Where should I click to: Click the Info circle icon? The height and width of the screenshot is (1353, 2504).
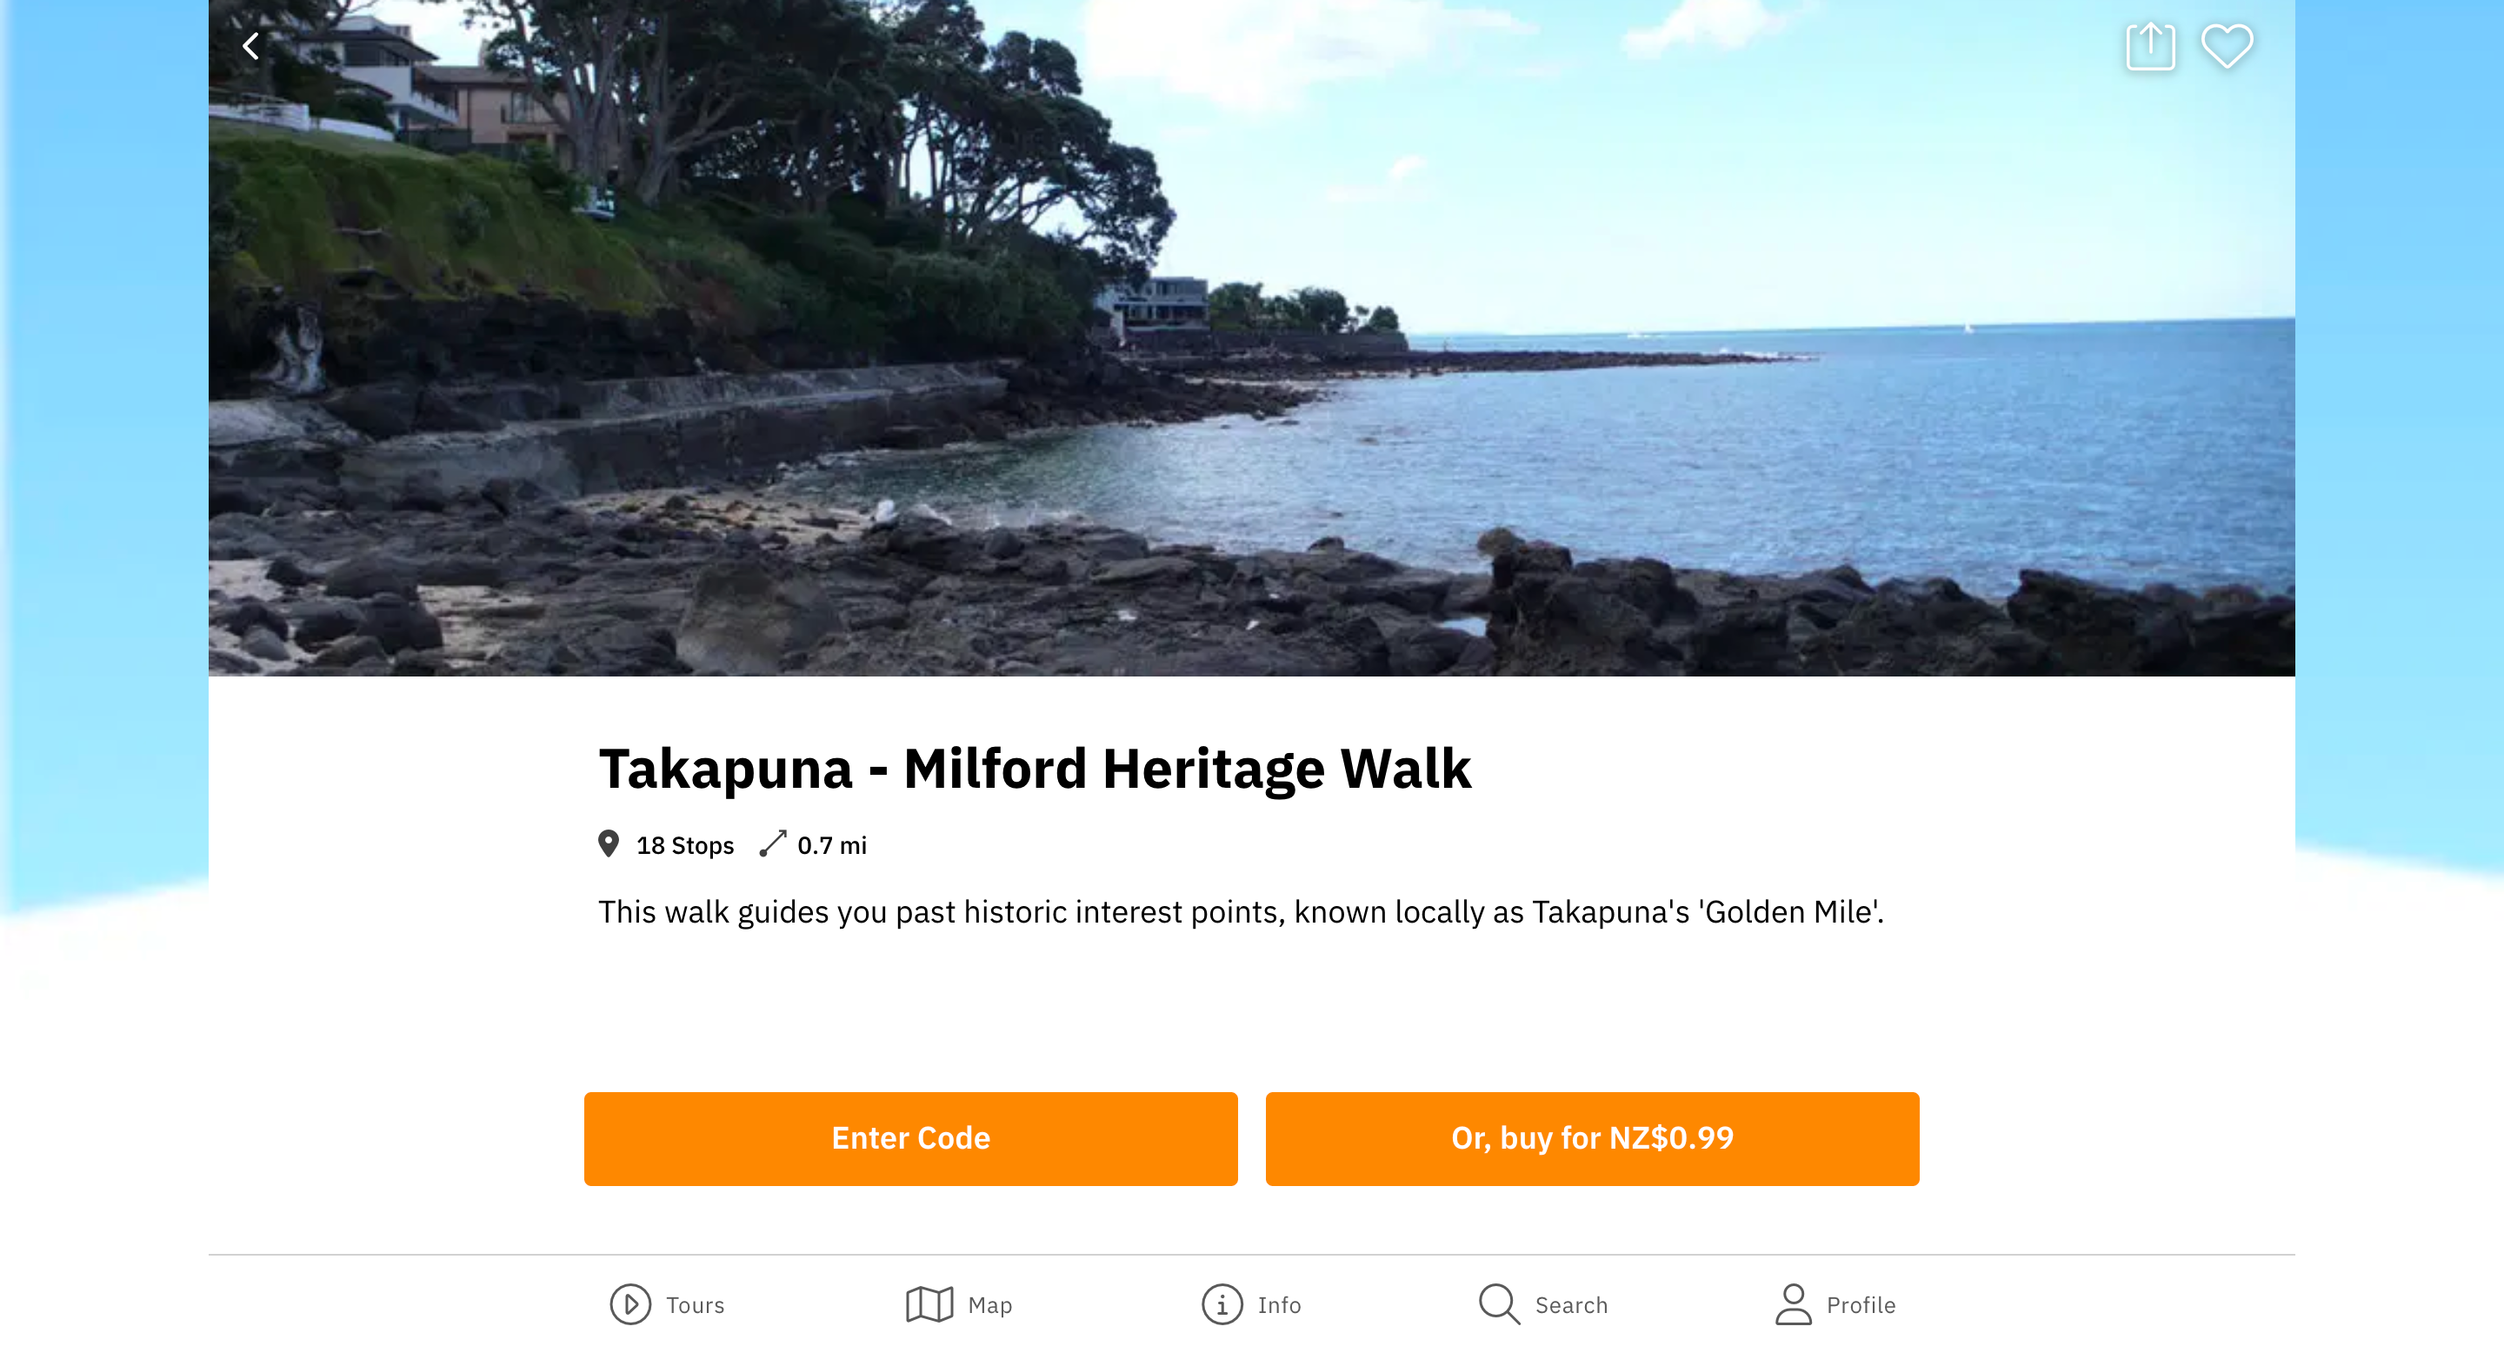pyautogui.click(x=1222, y=1304)
